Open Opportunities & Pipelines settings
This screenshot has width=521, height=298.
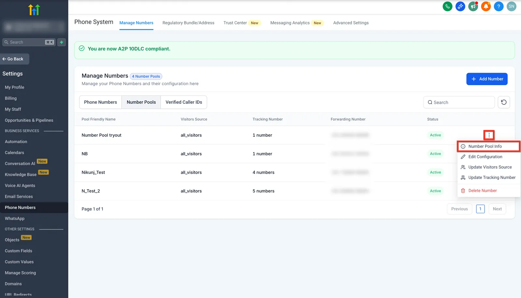[x=29, y=120]
